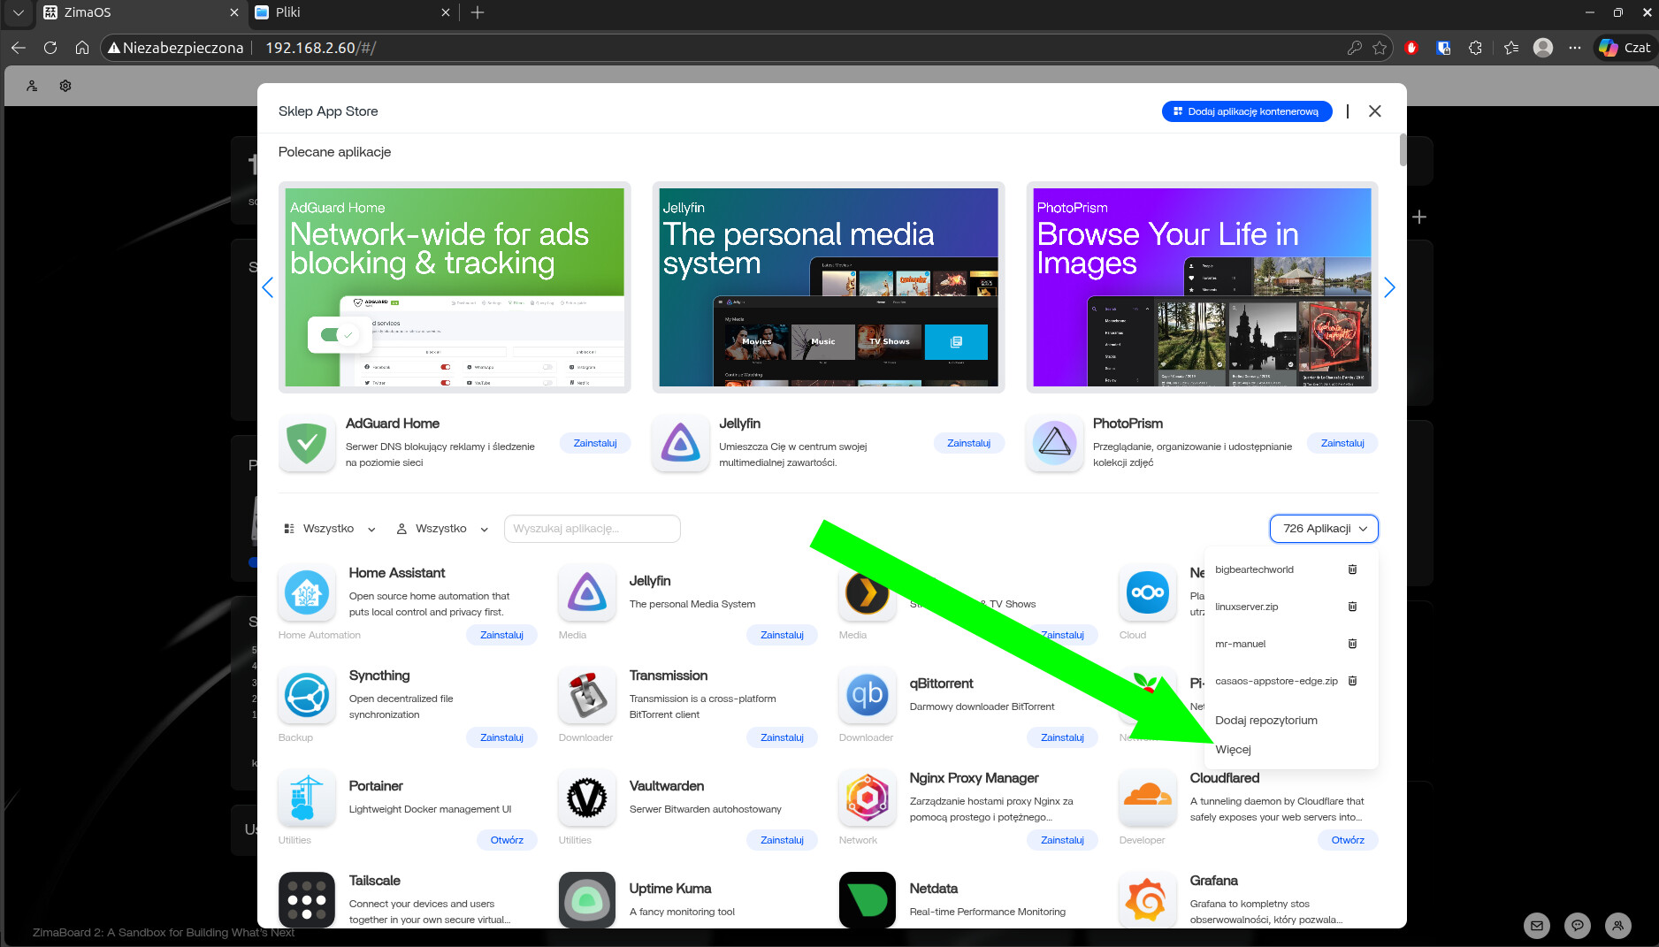Open the Wszystko category filter dropdown

click(x=329, y=529)
